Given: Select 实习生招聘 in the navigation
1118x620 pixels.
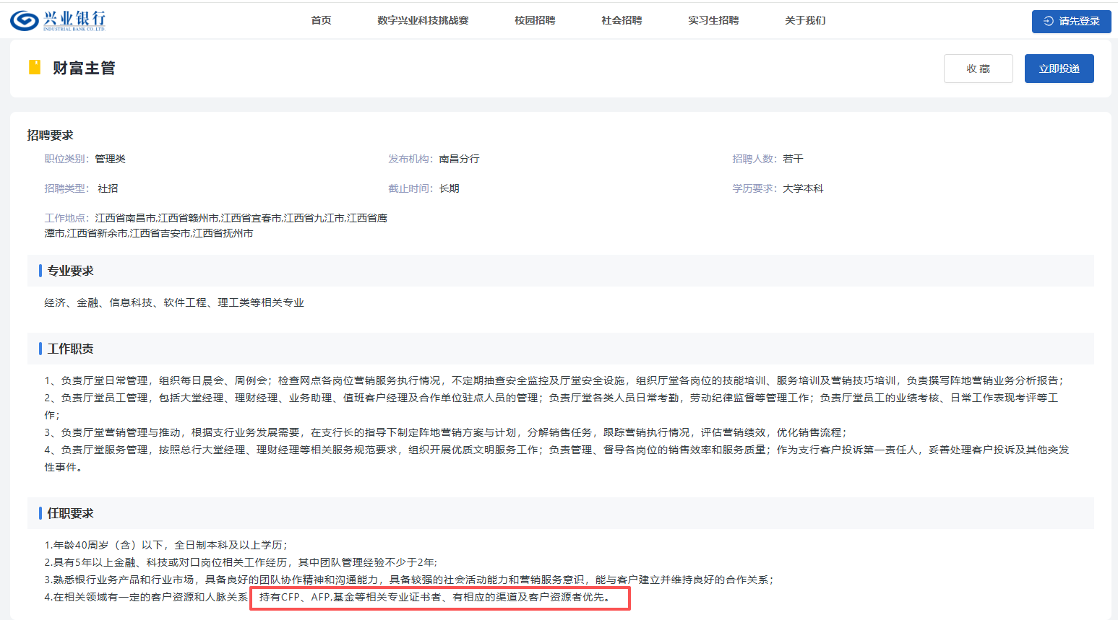Looking at the screenshot, I should click(x=713, y=20).
